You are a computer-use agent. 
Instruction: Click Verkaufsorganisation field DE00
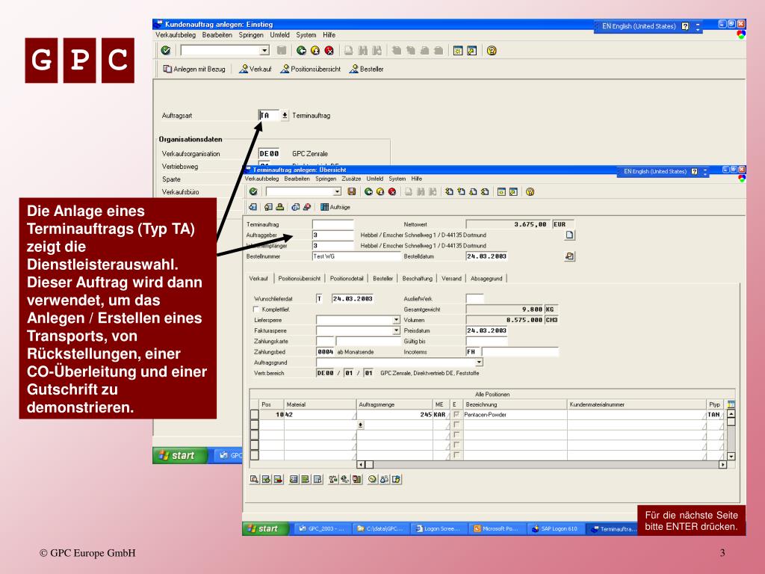coord(269,153)
